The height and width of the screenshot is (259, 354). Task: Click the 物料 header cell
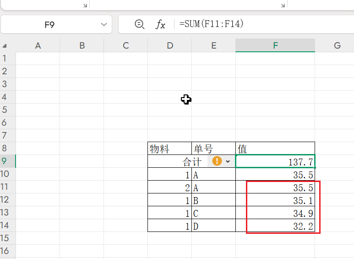(169, 149)
